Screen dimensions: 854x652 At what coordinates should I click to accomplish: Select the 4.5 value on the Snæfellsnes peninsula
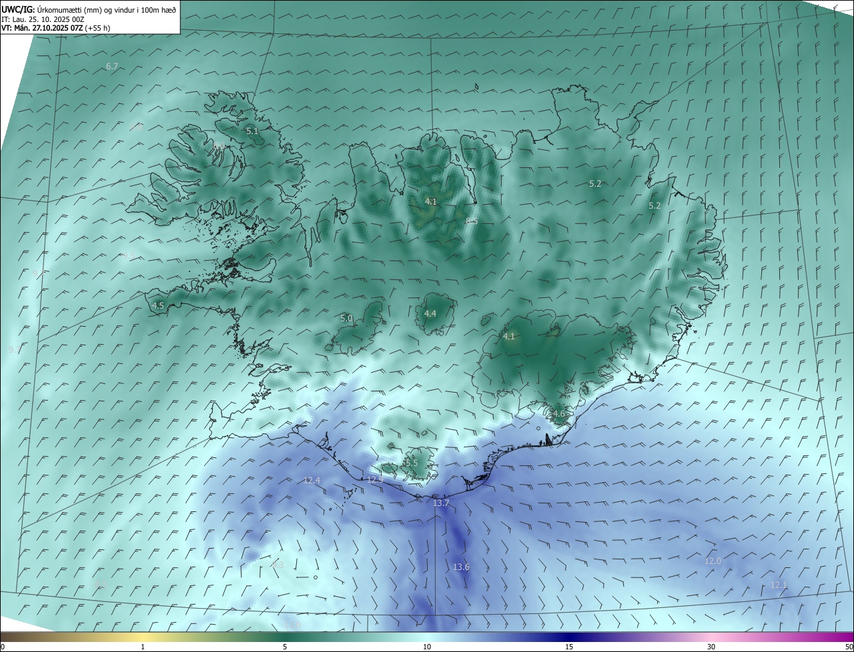tap(158, 305)
